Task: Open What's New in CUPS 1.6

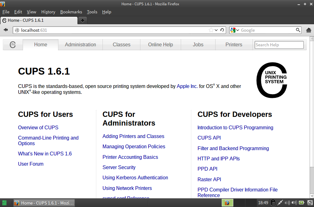Action: (x=45, y=154)
